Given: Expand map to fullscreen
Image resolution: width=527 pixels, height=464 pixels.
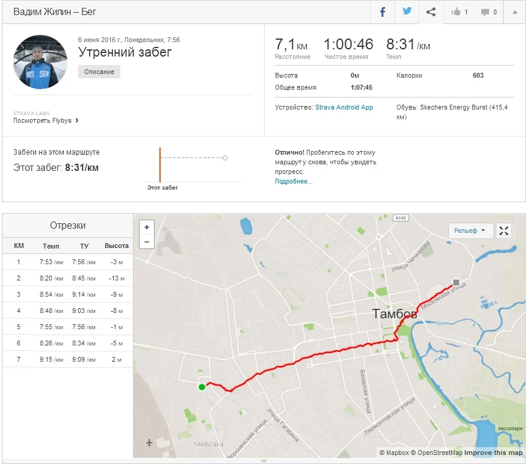Looking at the screenshot, I should [x=504, y=230].
